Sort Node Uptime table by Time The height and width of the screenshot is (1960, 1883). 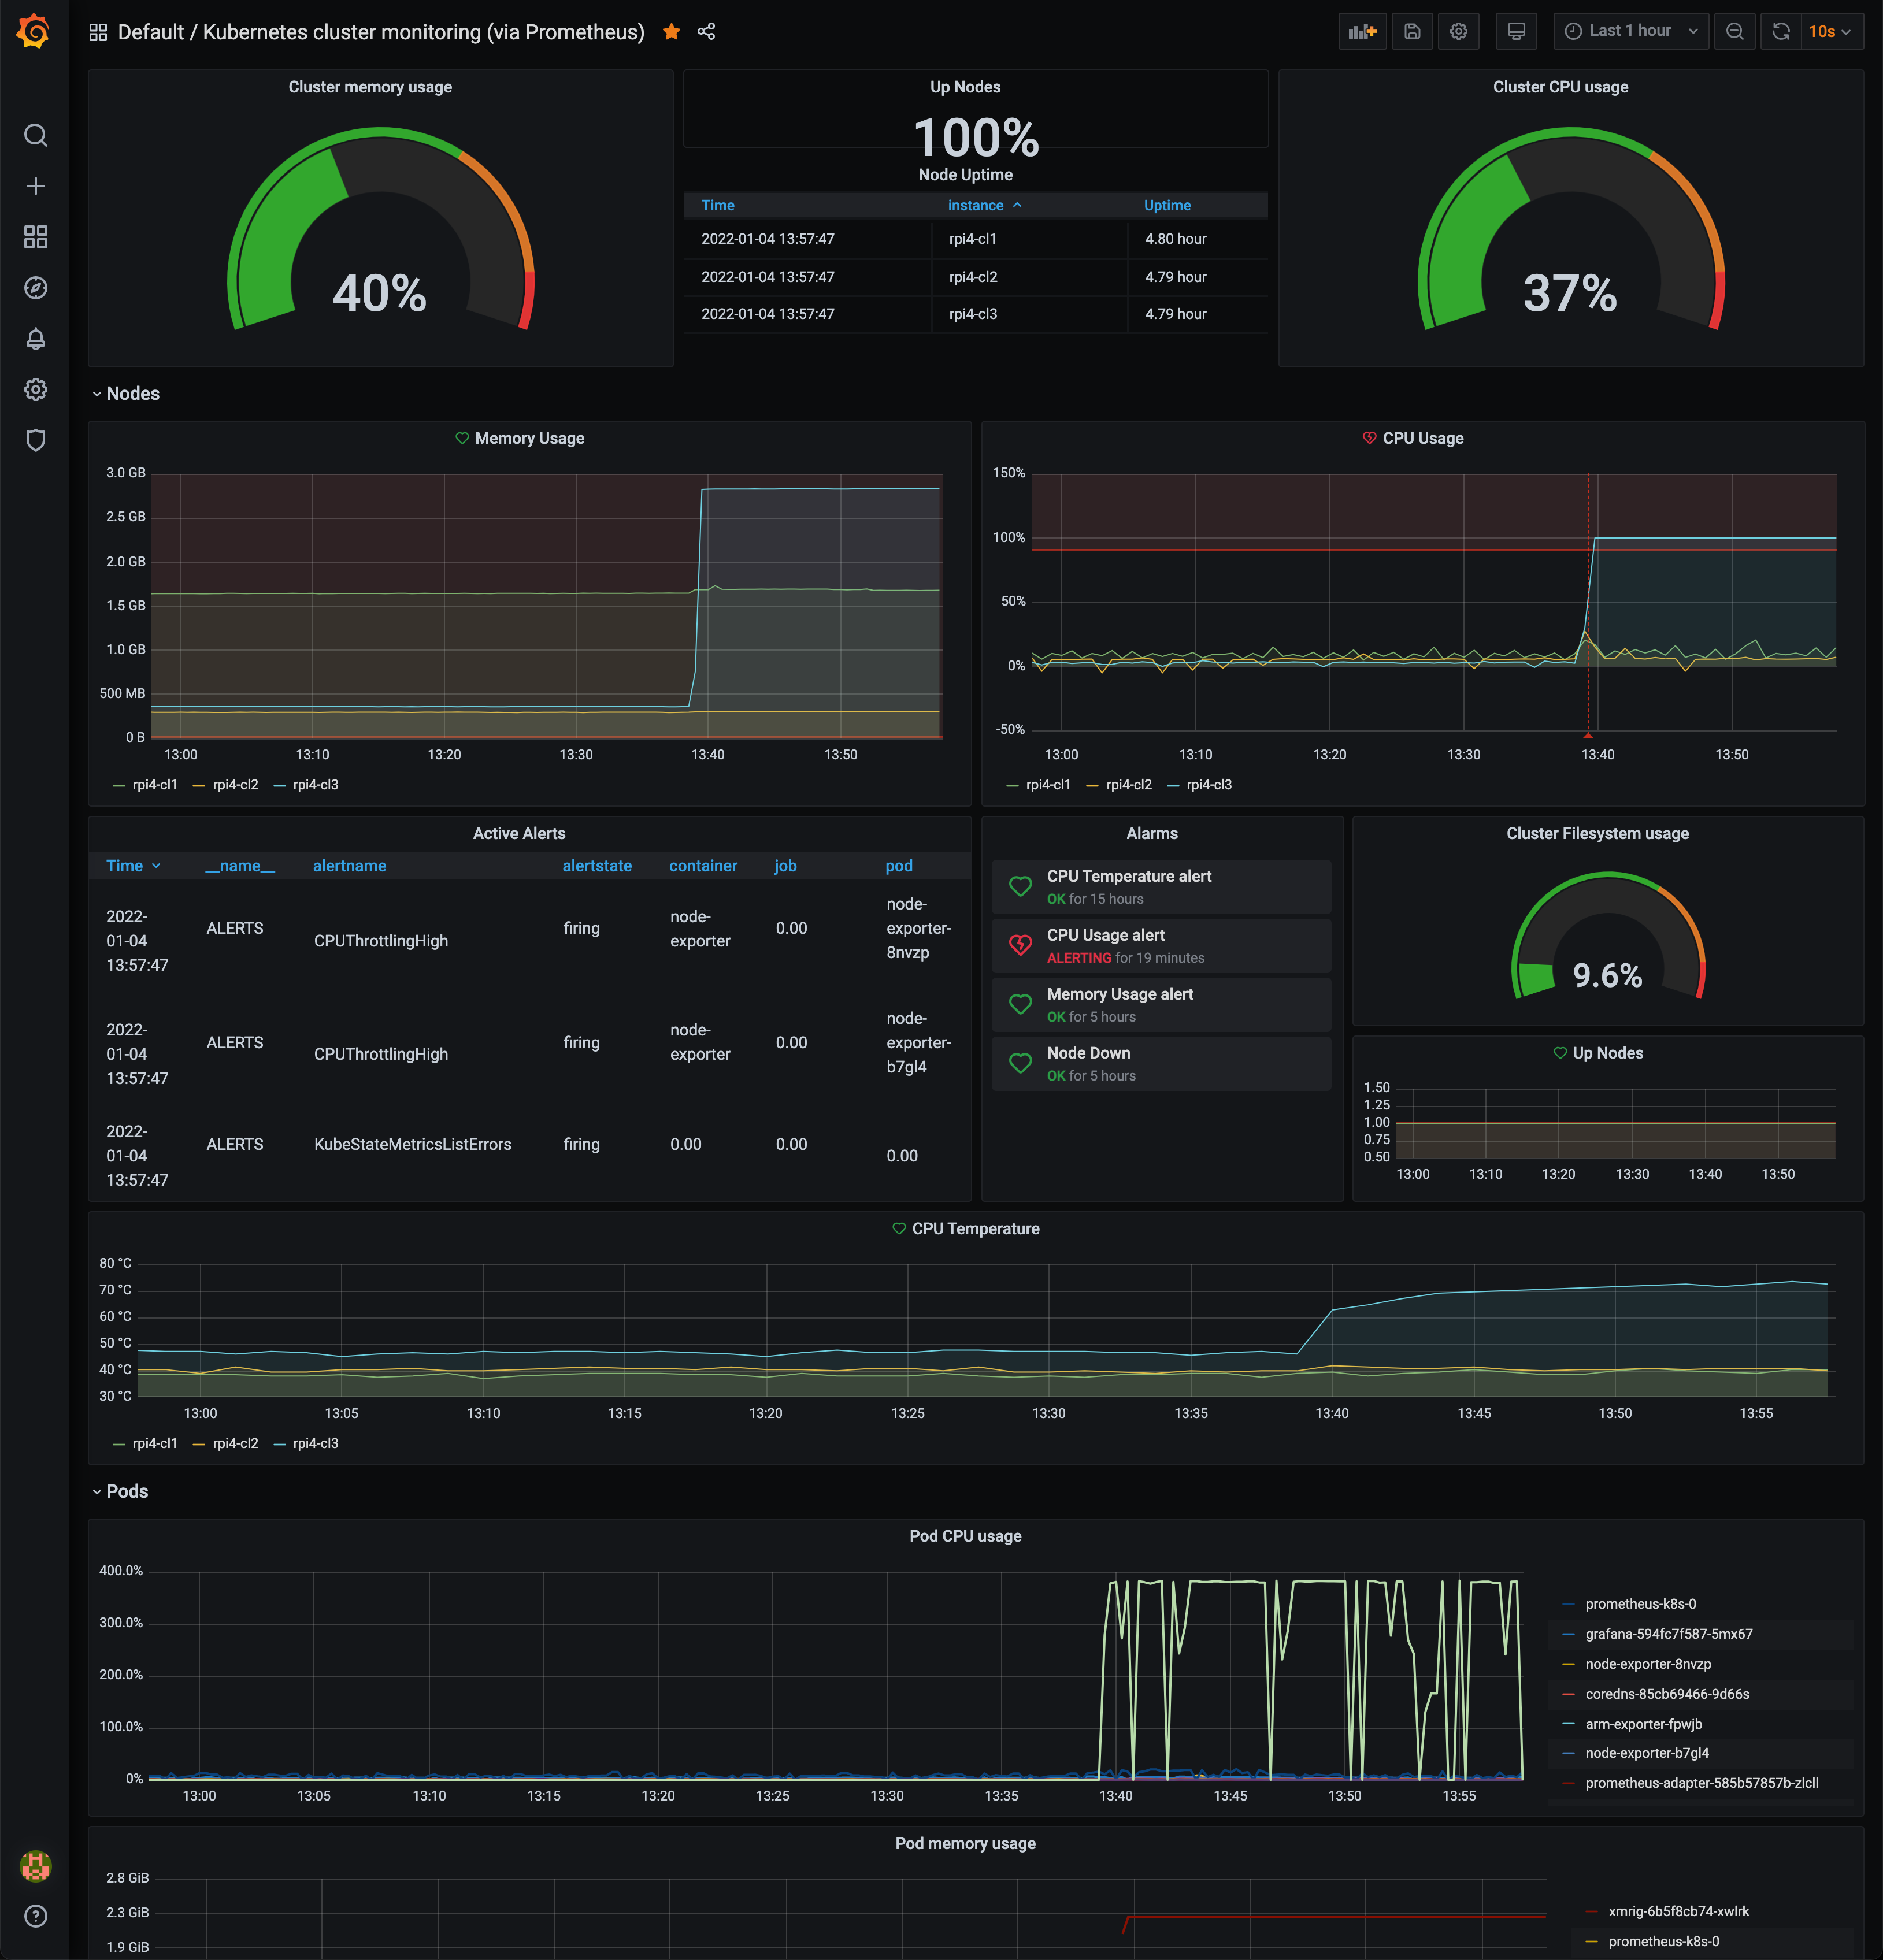pos(718,205)
